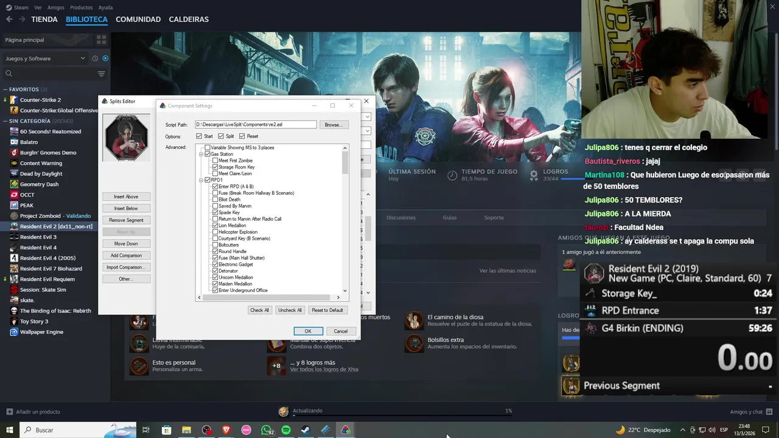Open the Toy Story 3 icon
Screen dimensions: 779x438
(x=14, y=321)
